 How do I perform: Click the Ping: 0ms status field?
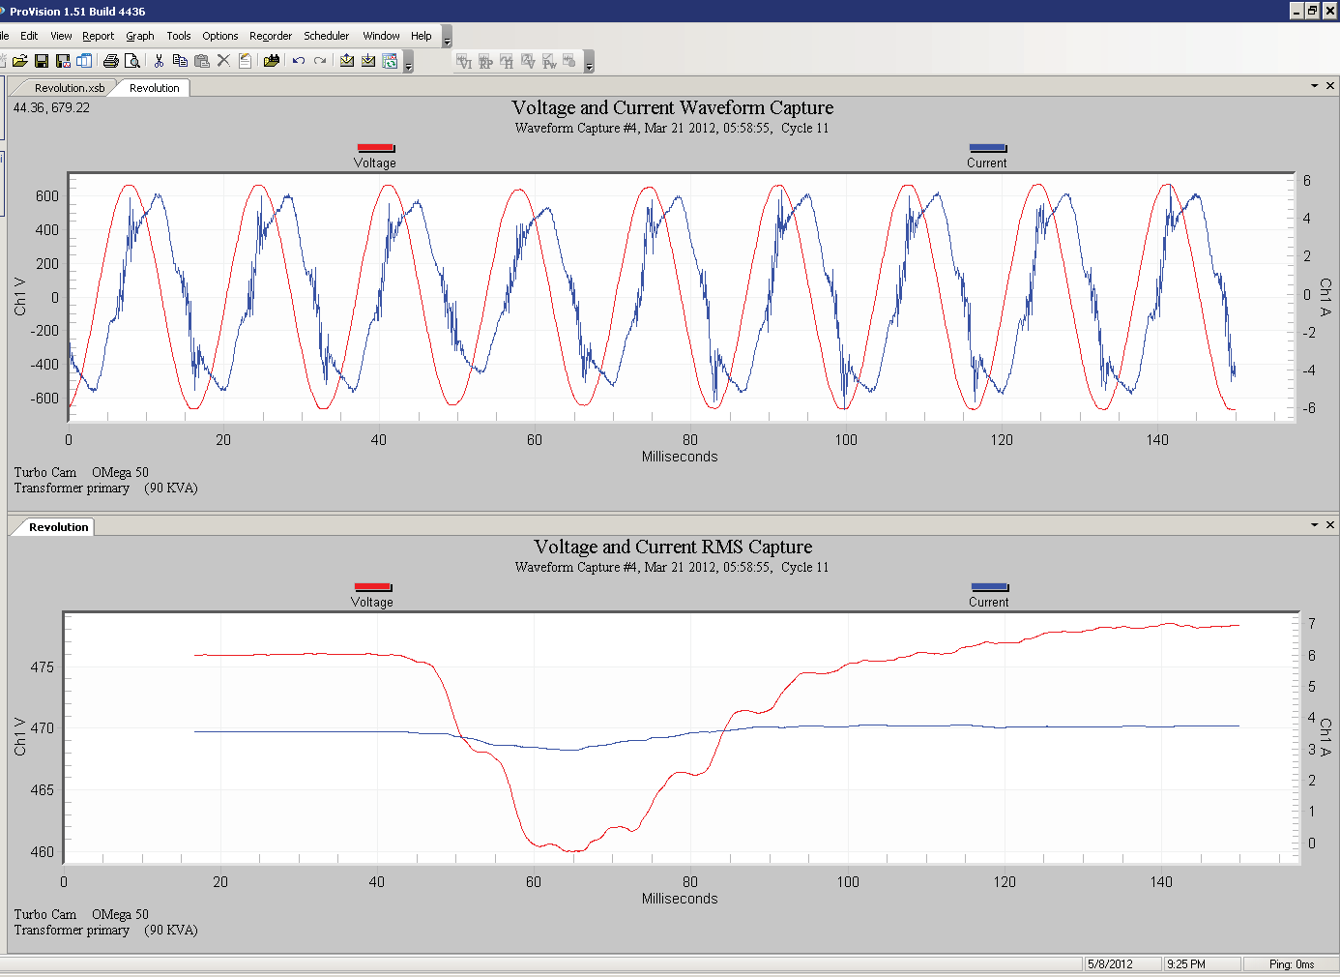[x=1292, y=964]
